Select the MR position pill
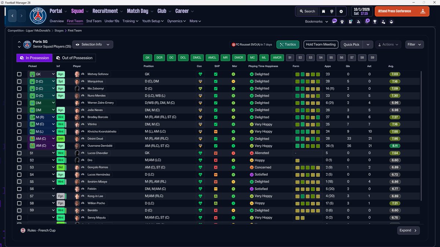Viewport: 440px width, 247px height. [x=225, y=57]
